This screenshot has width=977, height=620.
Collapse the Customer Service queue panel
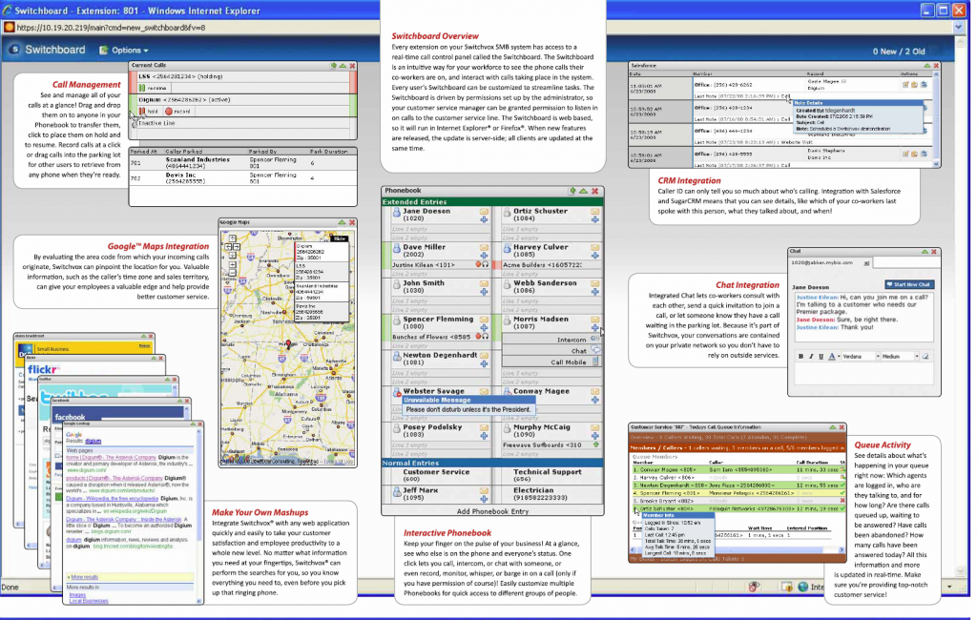coord(832,427)
